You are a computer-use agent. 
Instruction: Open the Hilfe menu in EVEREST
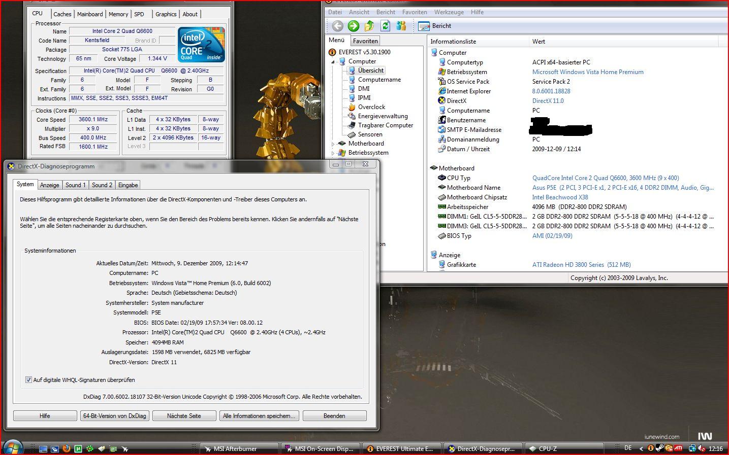click(x=477, y=12)
